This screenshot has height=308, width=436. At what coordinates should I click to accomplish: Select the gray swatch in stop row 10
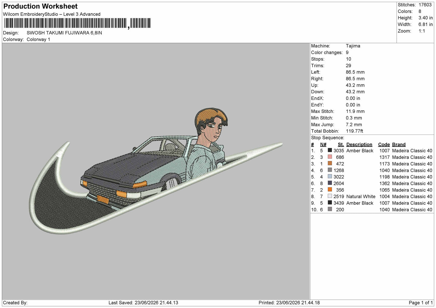click(330, 209)
